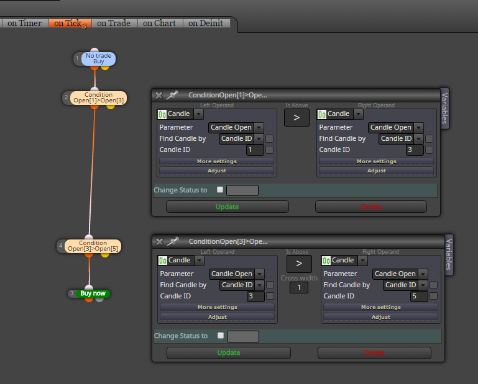The width and height of the screenshot is (478, 384).
Task: Pin the top ConditionOpen[1] panel
Action: tap(172, 95)
